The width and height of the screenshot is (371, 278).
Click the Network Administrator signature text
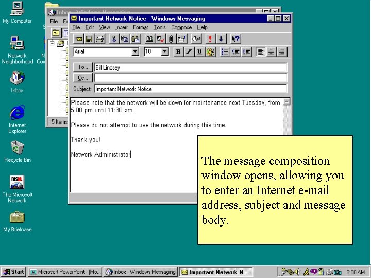click(x=101, y=154)
